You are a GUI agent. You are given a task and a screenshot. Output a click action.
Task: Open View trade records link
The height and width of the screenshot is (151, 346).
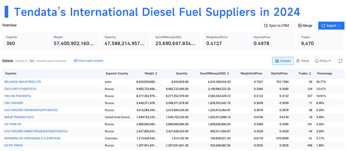pos(89,61)
